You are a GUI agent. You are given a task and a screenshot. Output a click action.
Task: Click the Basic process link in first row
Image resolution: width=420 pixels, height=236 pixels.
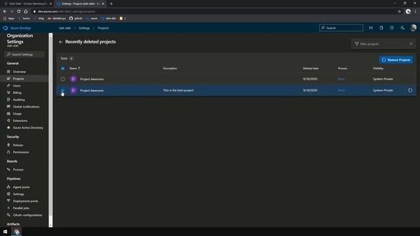341,79
